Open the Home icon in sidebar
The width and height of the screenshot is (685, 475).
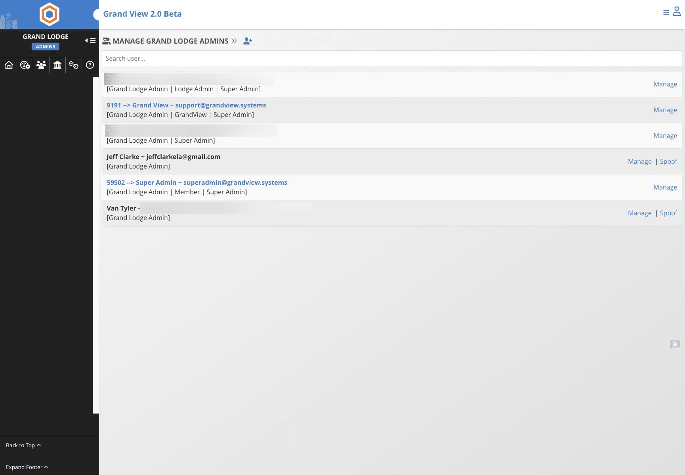[9, 65]
